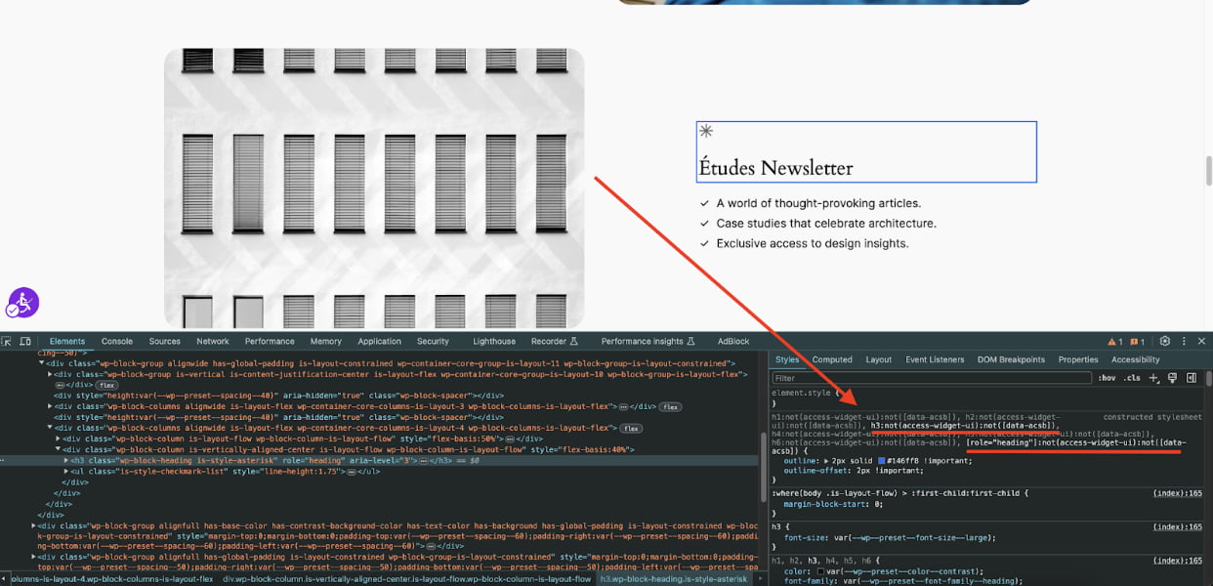Open the DevTools three-dot customize menu
1213x586 pixels.
tap(1186, 341)
